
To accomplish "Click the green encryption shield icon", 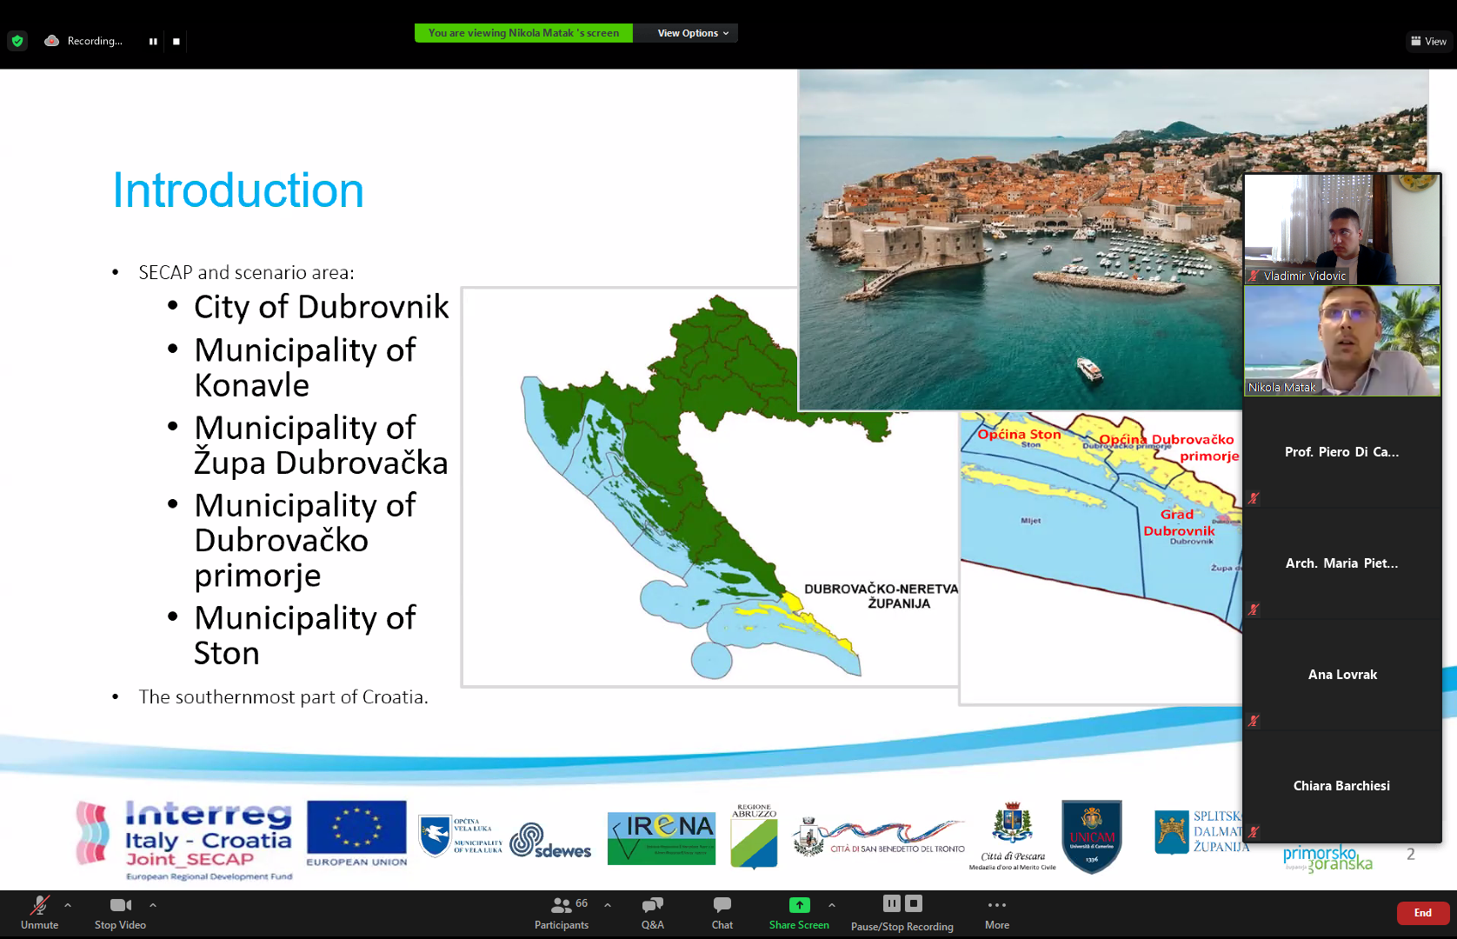I will [17, 41].
